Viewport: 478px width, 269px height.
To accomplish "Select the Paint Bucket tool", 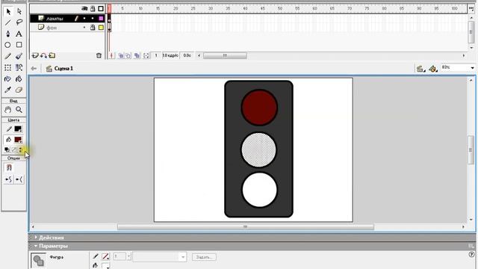I will [19, 79].
